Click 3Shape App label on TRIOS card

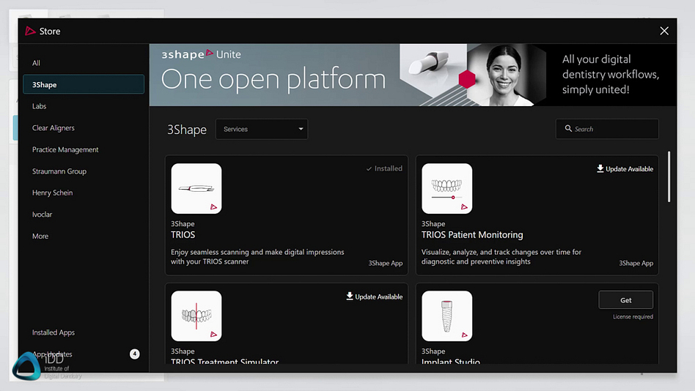point(385,263)
